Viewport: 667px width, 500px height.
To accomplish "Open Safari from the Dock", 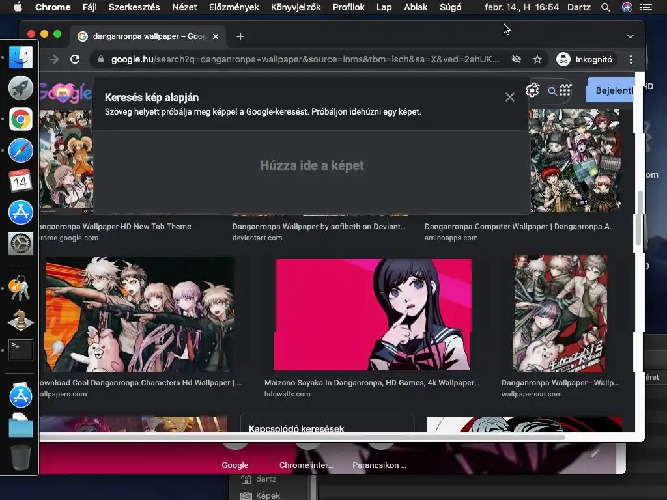I will [20, 150].
